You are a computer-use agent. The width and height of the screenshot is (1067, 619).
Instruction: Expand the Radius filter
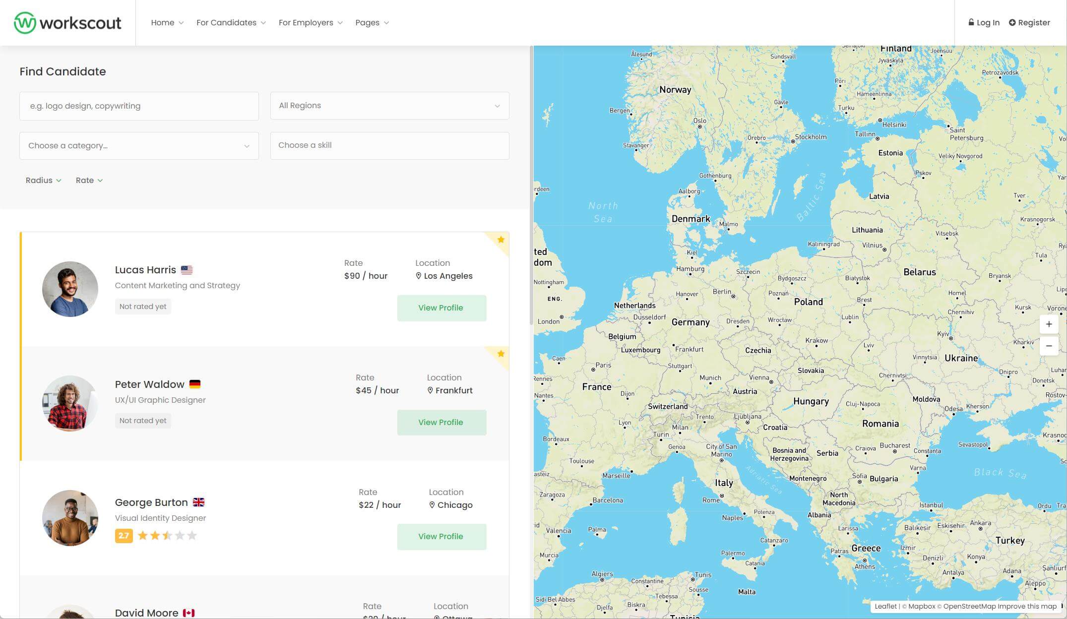tap(43, 181)
